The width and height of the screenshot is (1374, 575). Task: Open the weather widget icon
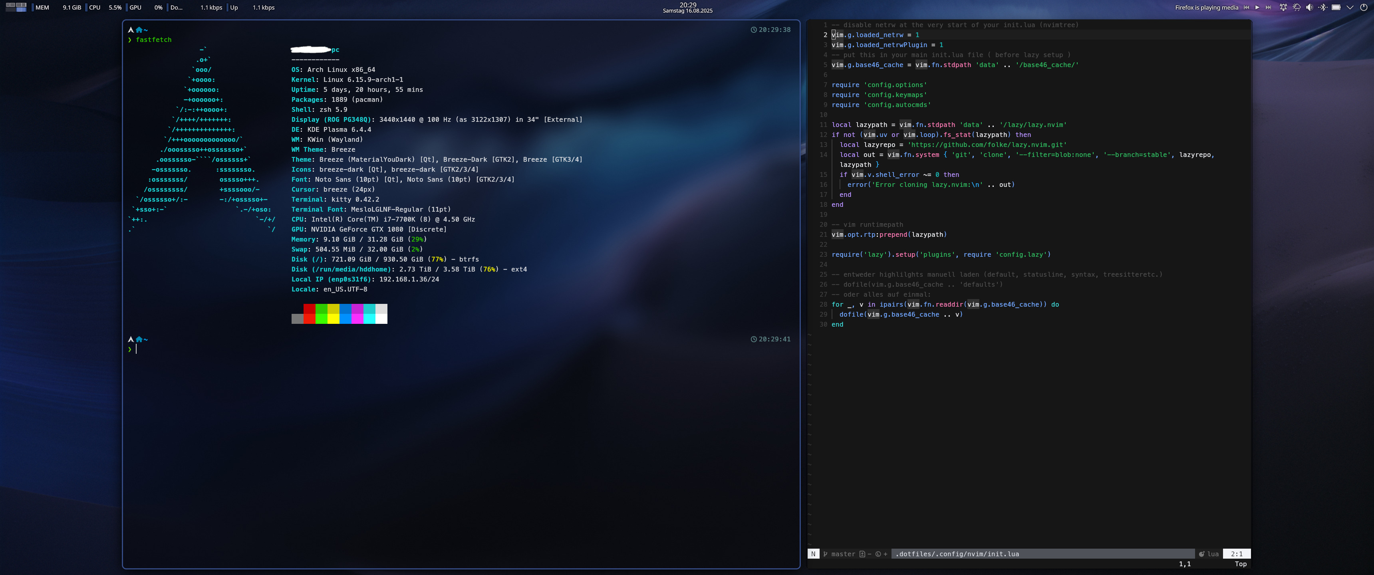(1297, 8)
